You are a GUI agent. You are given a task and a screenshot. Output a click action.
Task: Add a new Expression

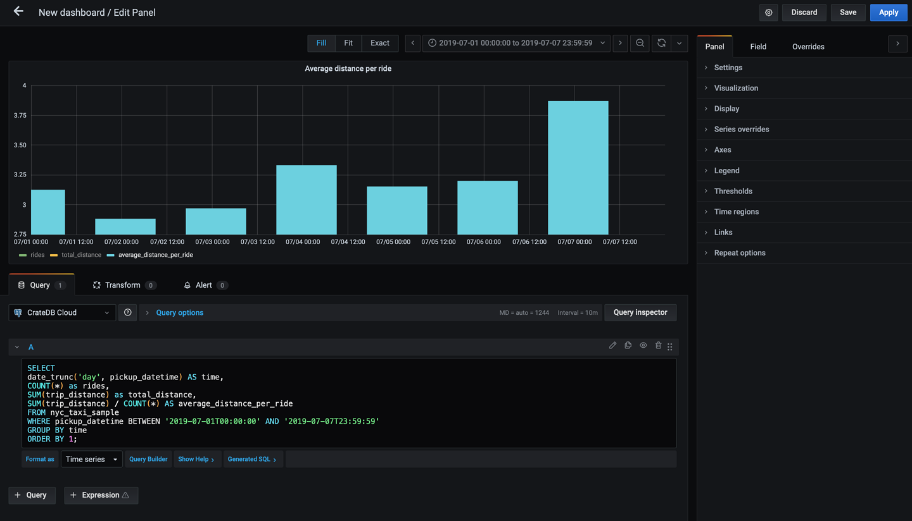[x=101, y=495]
